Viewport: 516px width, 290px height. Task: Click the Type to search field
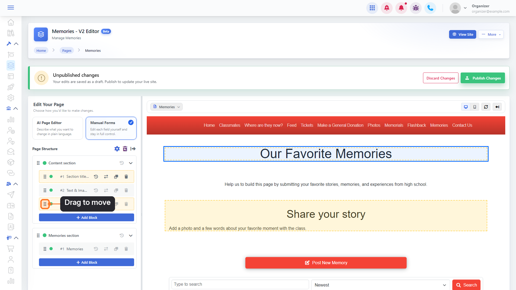click(x=240, y=284)
